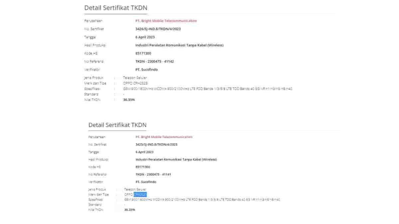Image resolution: width=399 pixels, height=224 pixels.
Task: Click date on certificate ending 41142
Action: tap(145, 37)
